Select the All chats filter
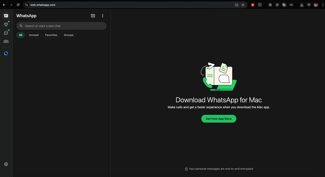 pos(21,35)
